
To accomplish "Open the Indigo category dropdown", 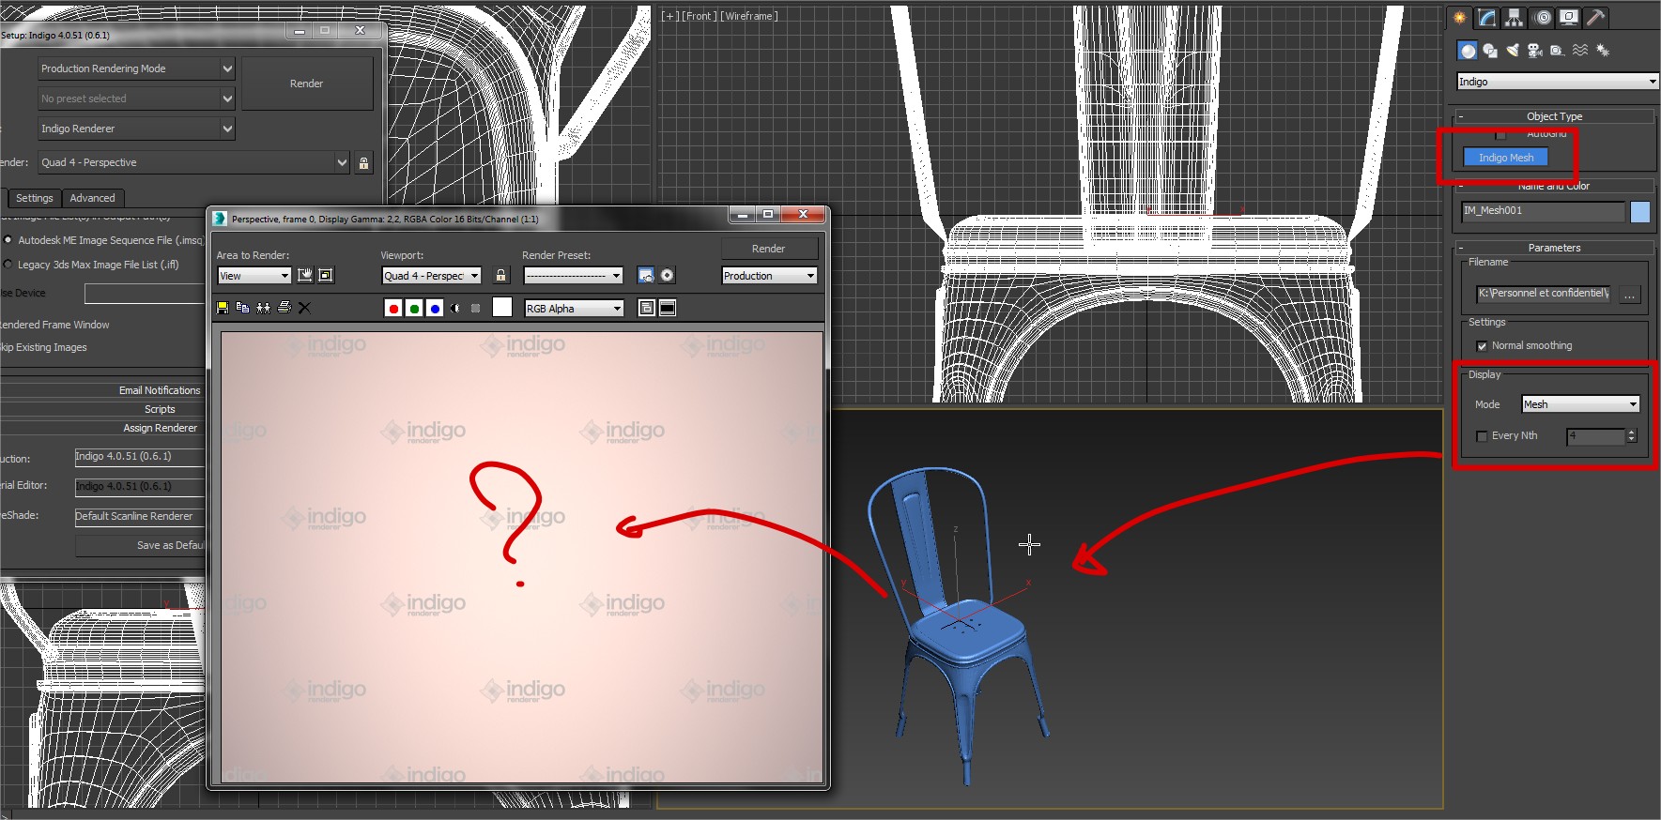I will tap(1558, 82).
